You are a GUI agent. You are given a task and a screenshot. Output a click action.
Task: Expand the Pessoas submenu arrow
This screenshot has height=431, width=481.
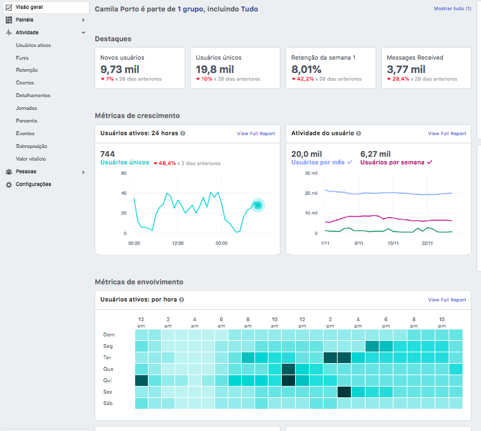click(x=83, y=172)
